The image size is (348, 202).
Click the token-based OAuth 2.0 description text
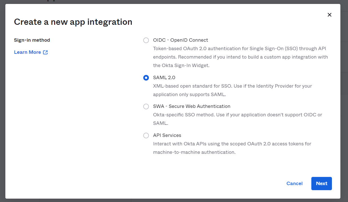tap(240, 57)
